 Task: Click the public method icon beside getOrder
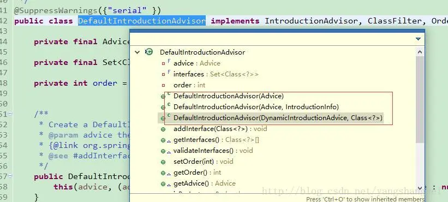tap(163, 173)
